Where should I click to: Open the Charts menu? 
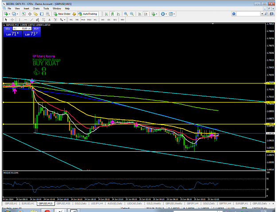click(x=36, y=8)
